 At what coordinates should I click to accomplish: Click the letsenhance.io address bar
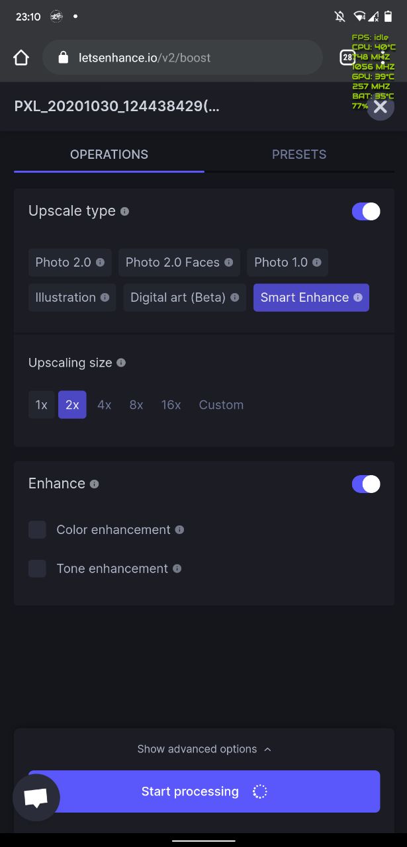pos(182,58)
